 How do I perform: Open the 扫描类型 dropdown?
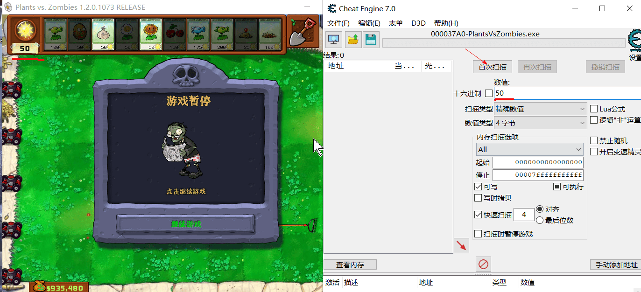coord(540,109)
